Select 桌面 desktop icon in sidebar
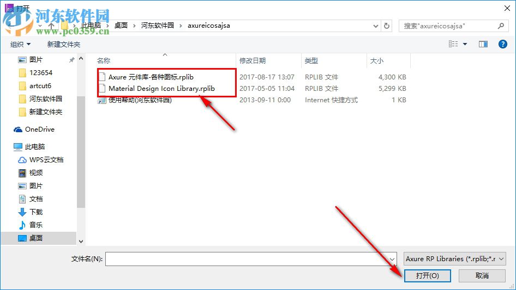This screenshot has width=516, height=290. coord(22,238)
